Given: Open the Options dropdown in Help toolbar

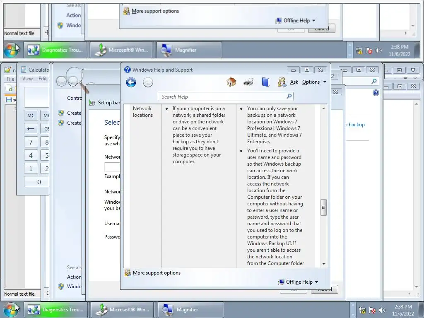Looking at the screenshot, I should 314,82.
